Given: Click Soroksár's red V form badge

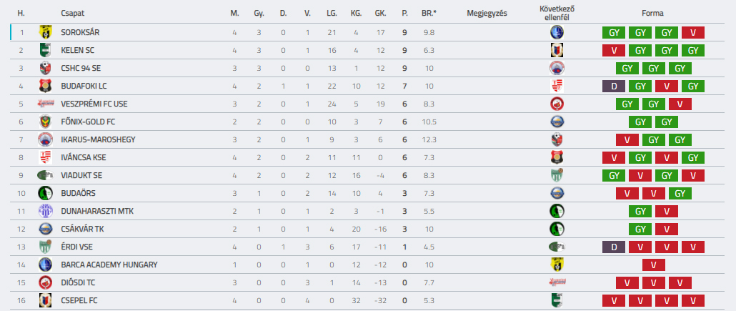Looking at the screenshot, I should click(693, 32).
